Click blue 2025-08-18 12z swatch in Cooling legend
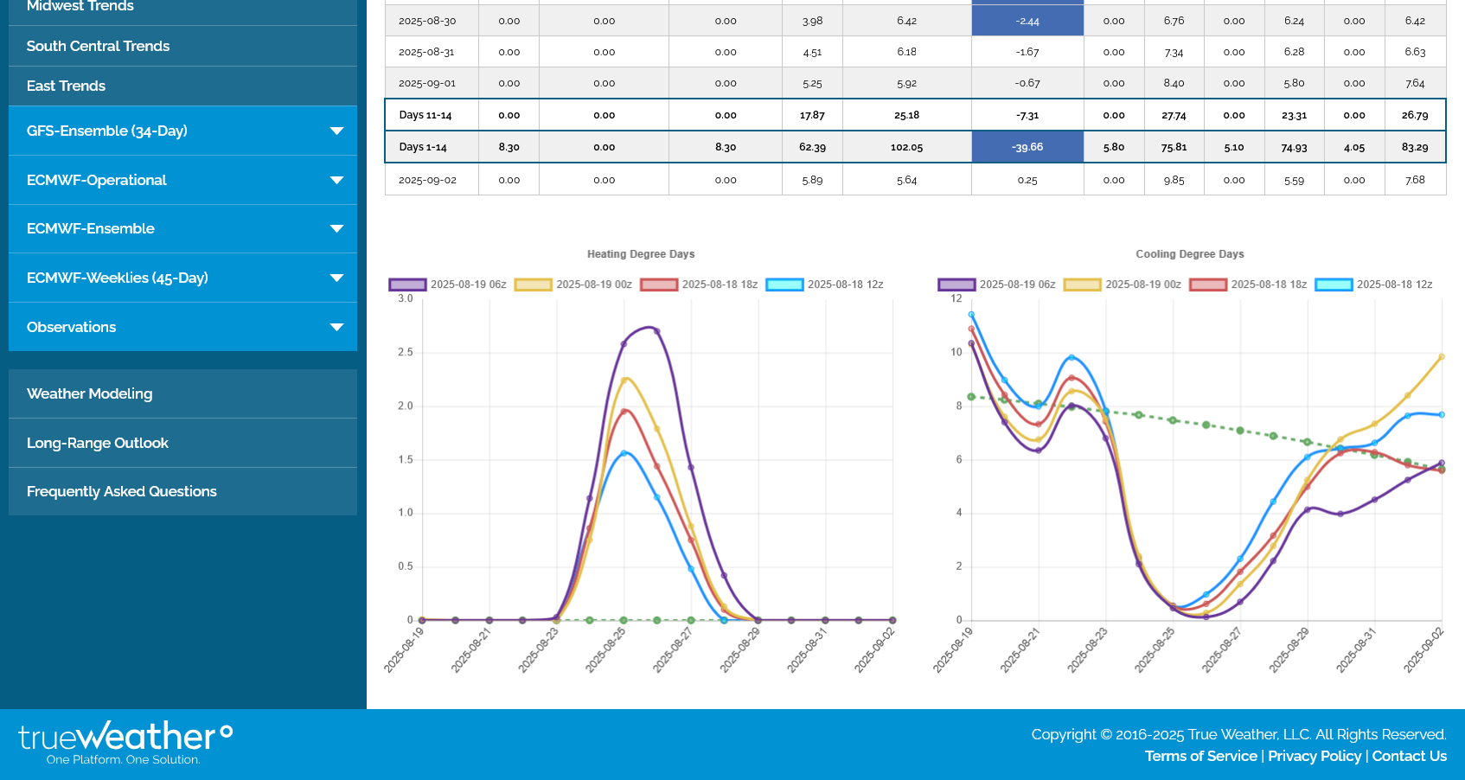This screenshot has height=780, width=1465. point(1333,285)
